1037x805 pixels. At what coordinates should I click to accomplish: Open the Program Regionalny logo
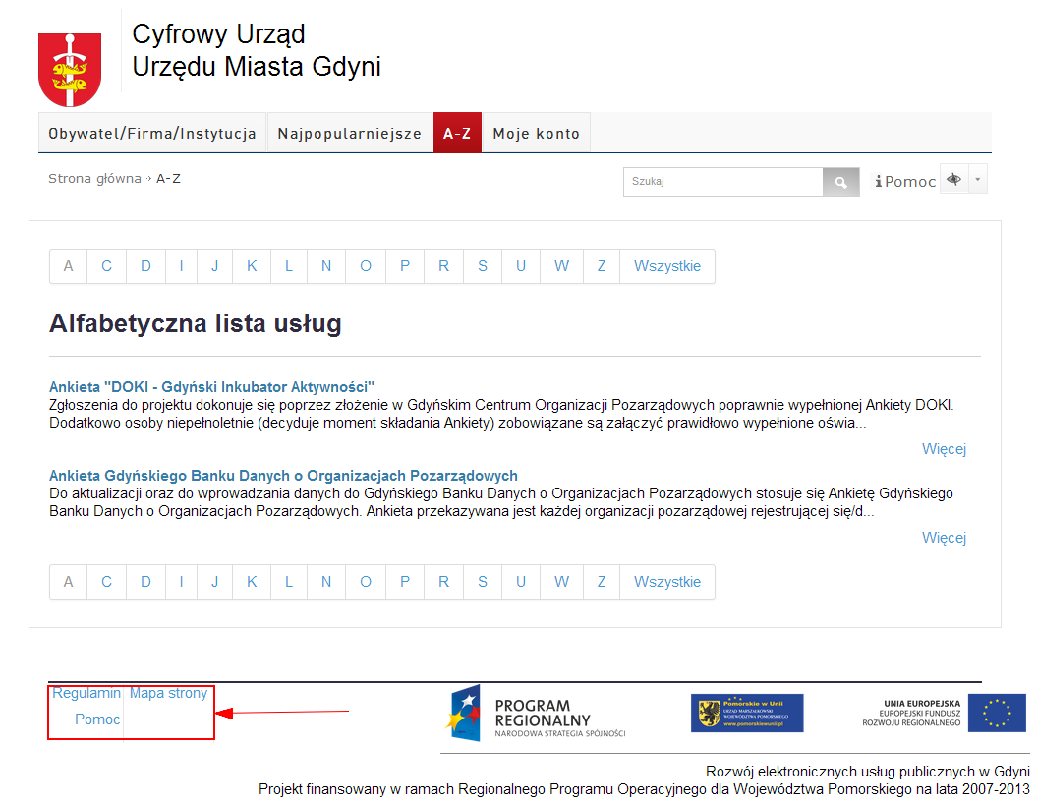pyautogui.click(x=539, y=715)
